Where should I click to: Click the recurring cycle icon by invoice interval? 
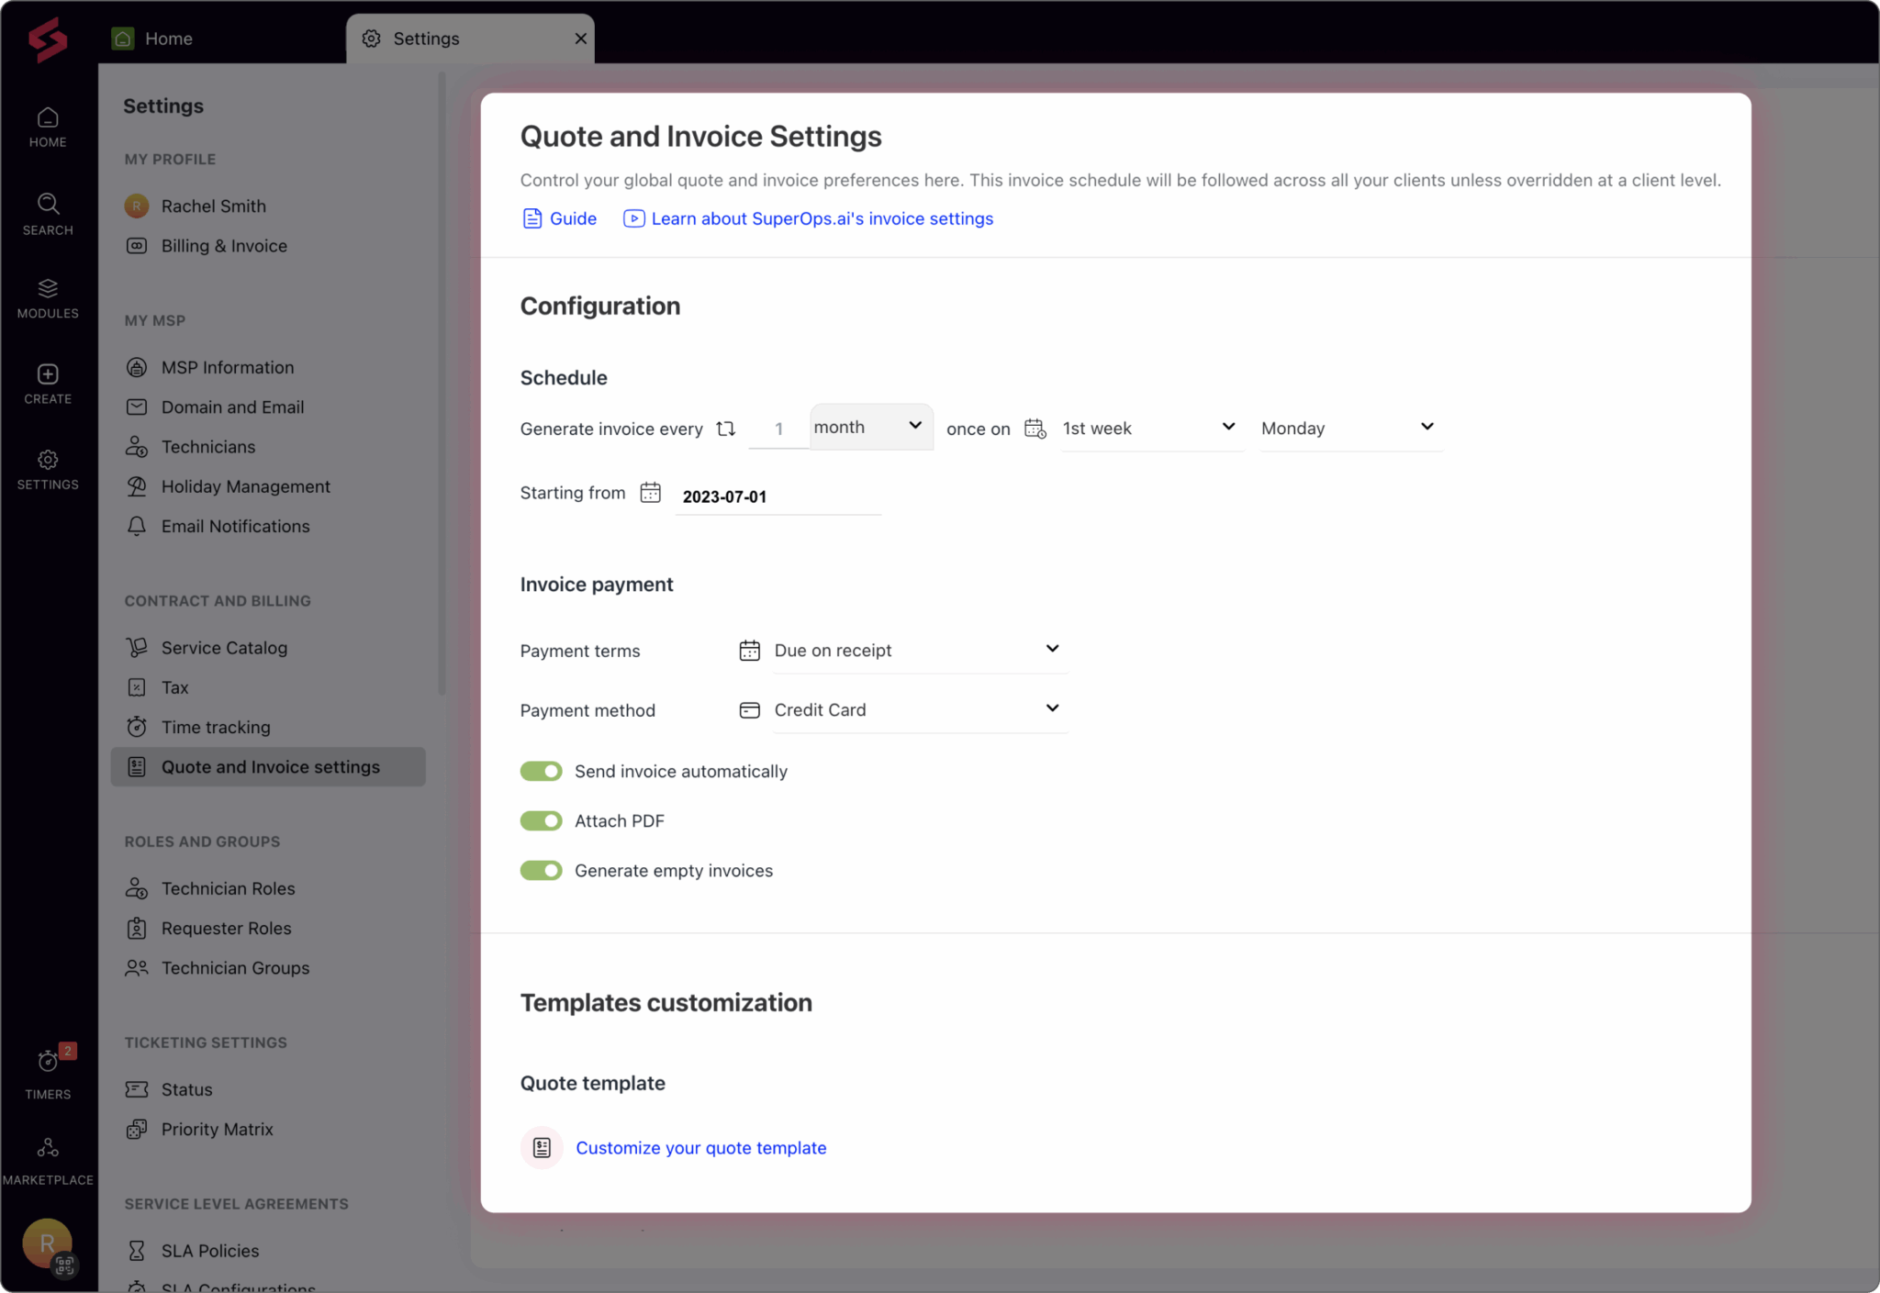pos(725,429)
